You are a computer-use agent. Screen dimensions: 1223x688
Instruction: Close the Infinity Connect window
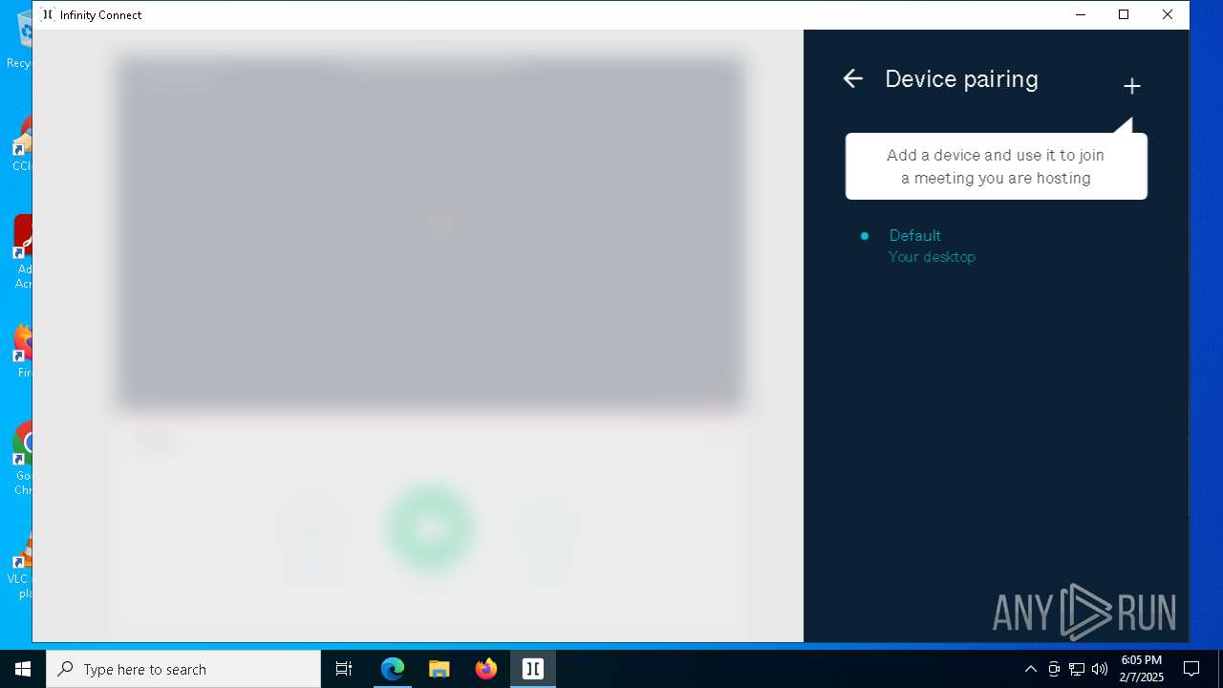(1168, 14)
